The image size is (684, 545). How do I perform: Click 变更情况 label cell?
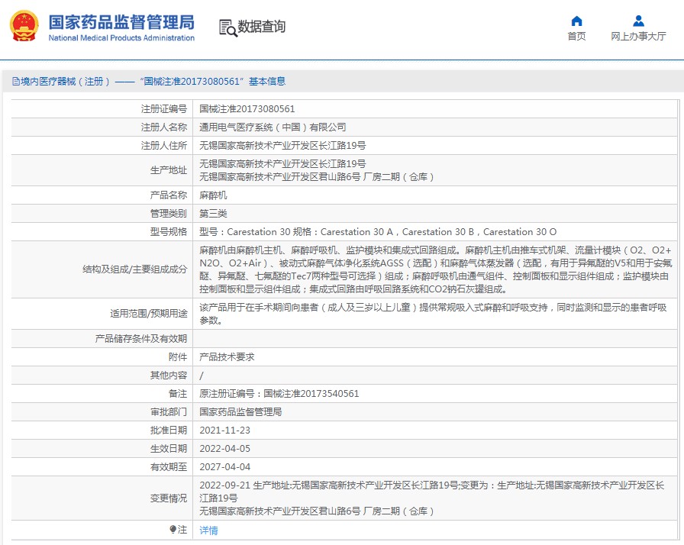[x=102, y=498]
